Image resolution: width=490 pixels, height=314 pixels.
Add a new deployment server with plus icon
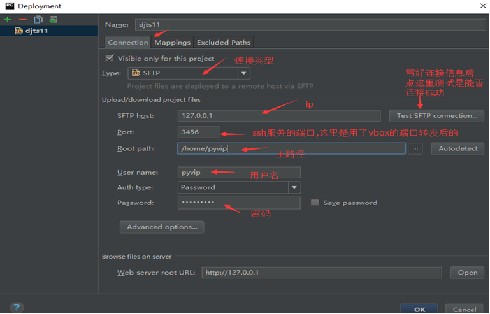pos(8,20)
